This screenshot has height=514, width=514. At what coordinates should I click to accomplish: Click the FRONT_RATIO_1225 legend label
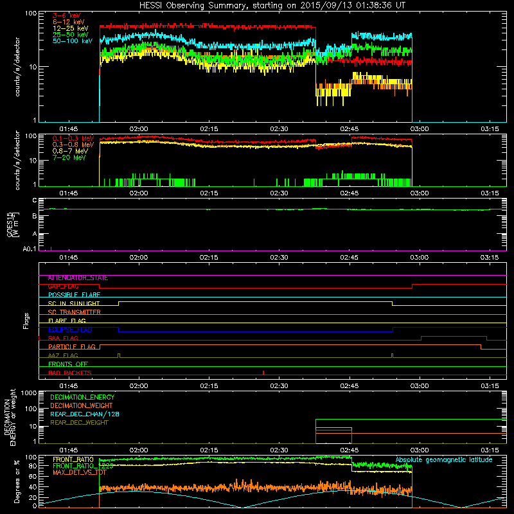coord(83,466)
